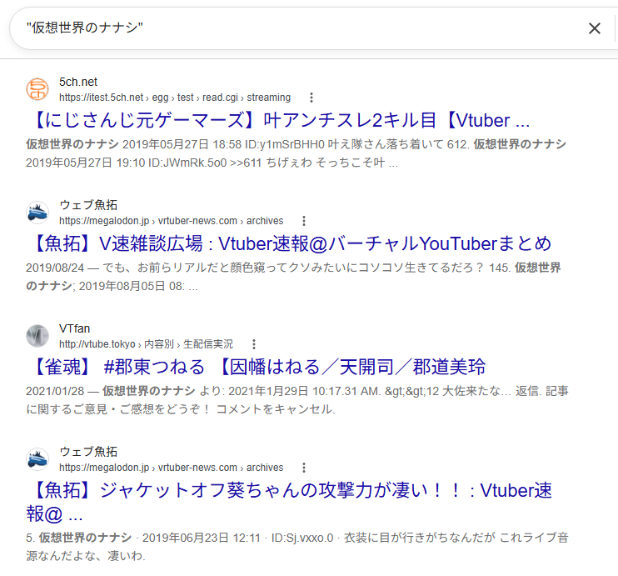Click the snippet beginning 2019/08/24
The height and width of the screenshot is (576, 618).
pos(293,277)
